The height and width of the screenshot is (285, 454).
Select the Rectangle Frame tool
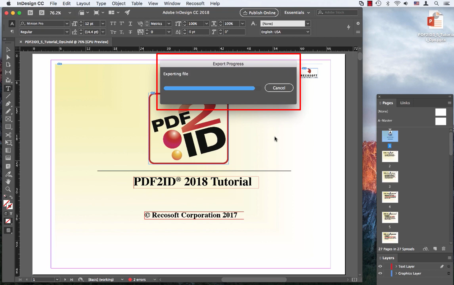[8, 119]
